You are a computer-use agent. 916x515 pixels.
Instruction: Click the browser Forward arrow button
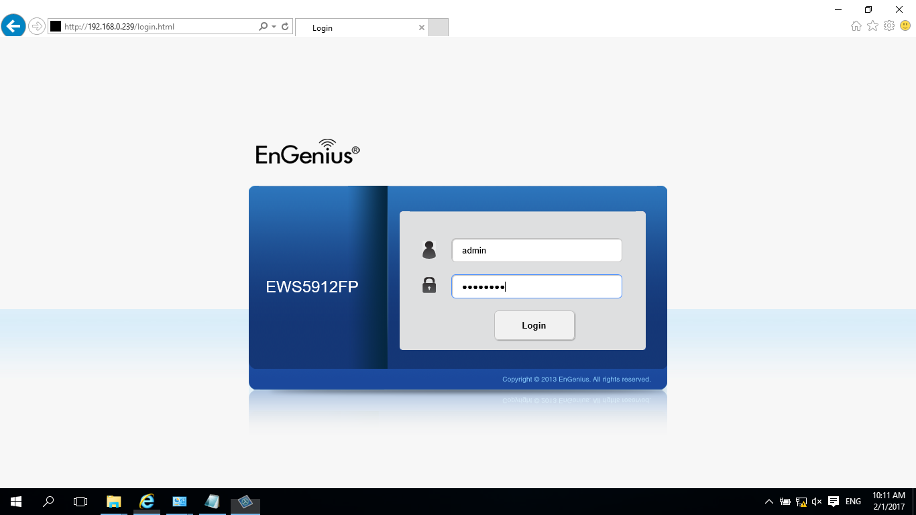pyautogui.click(x=36, y=26)
